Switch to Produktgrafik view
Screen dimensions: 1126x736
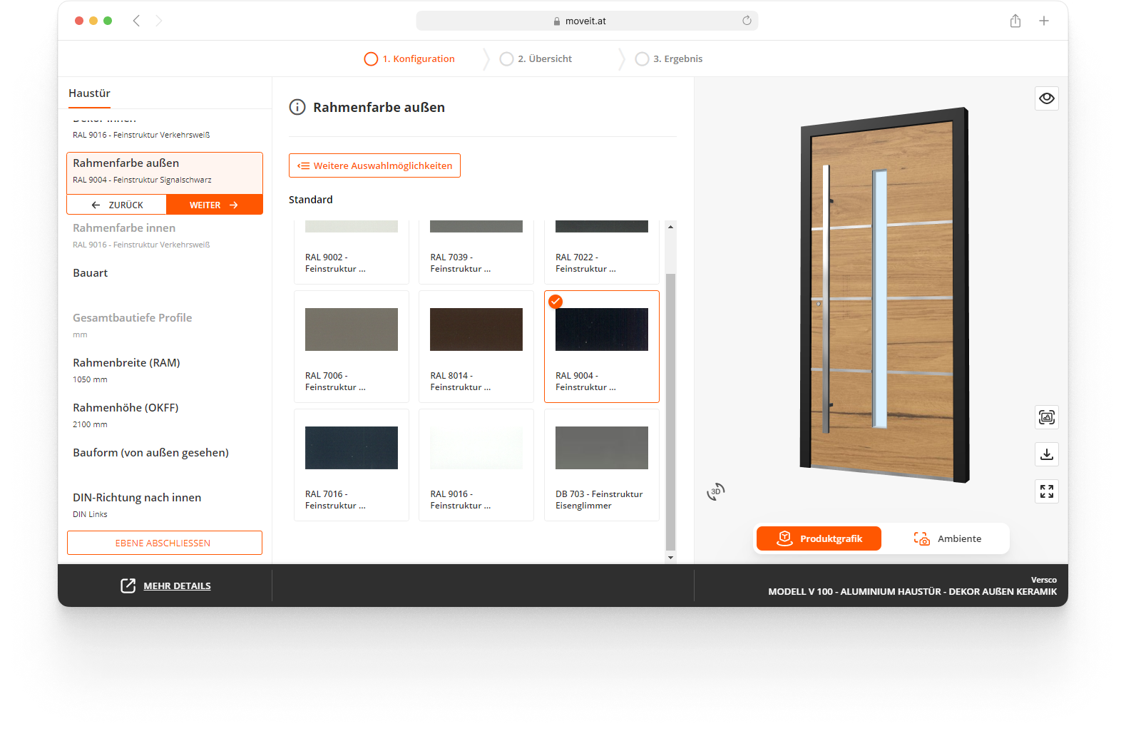tap(819, 538)
